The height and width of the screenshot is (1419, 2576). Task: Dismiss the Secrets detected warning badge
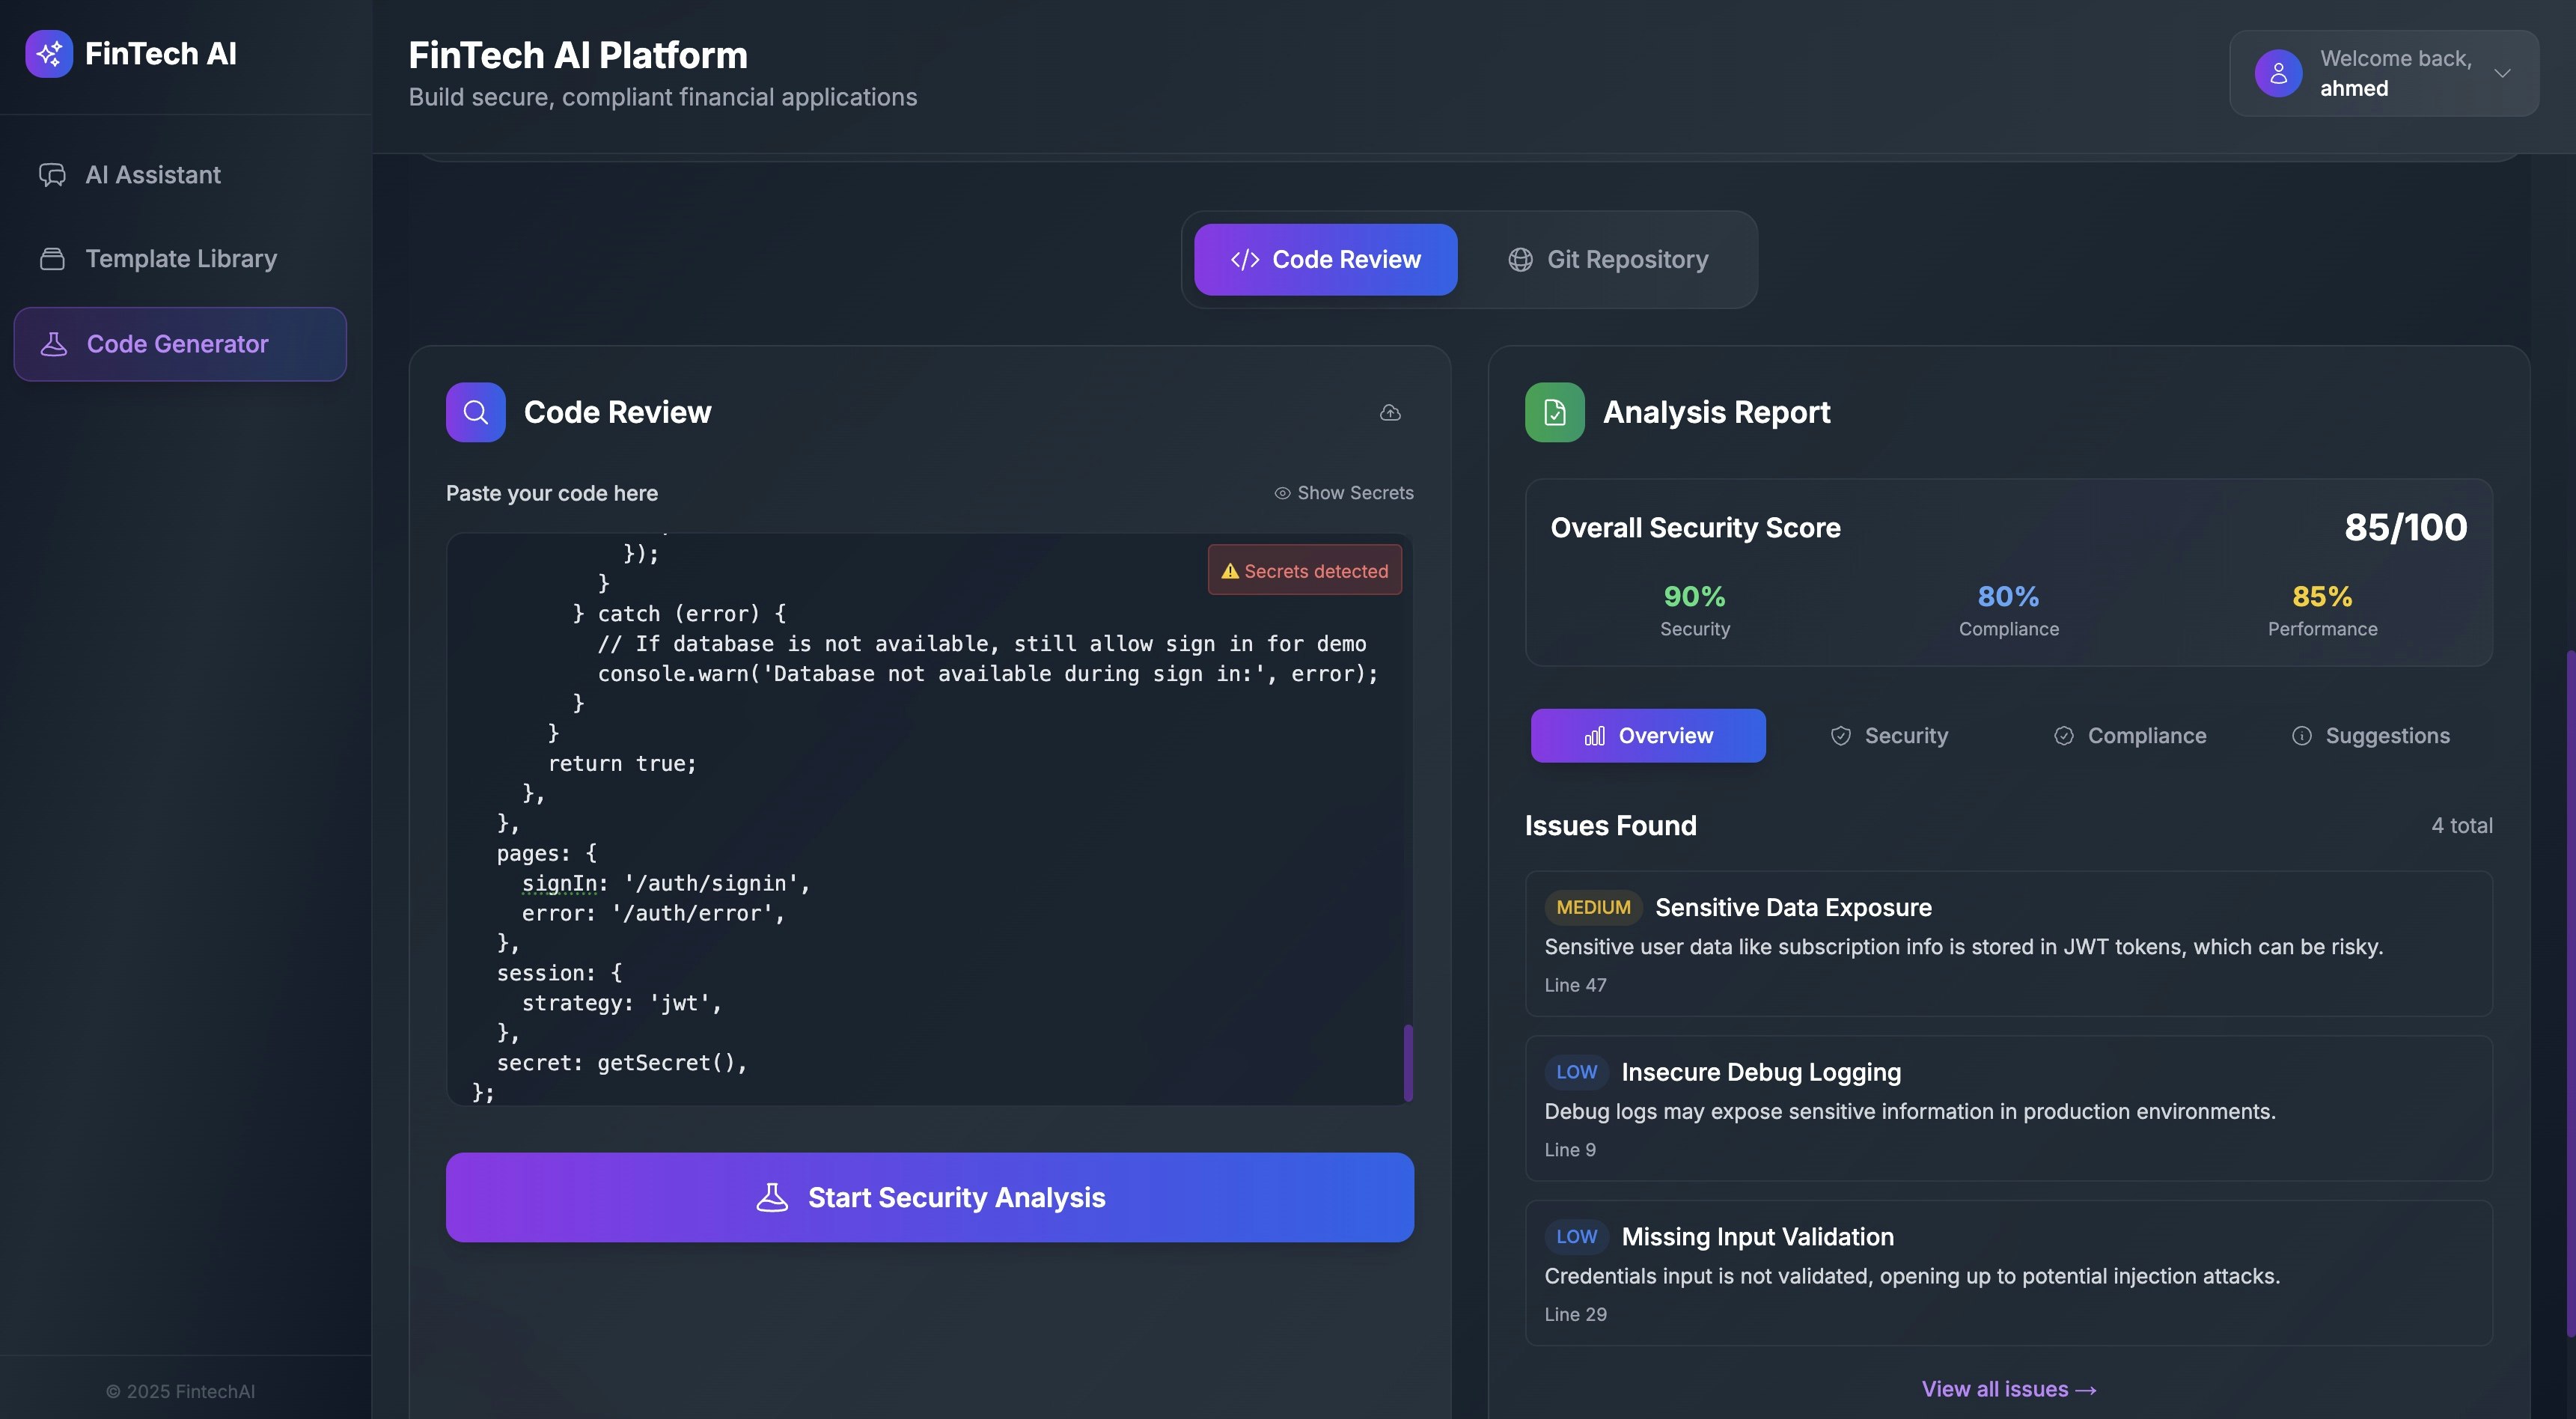click(x=1304, y=570)
